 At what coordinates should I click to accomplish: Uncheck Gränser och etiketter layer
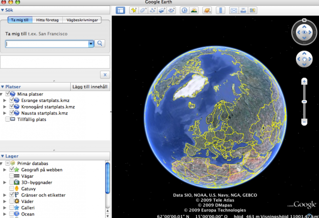click(11, 195)
